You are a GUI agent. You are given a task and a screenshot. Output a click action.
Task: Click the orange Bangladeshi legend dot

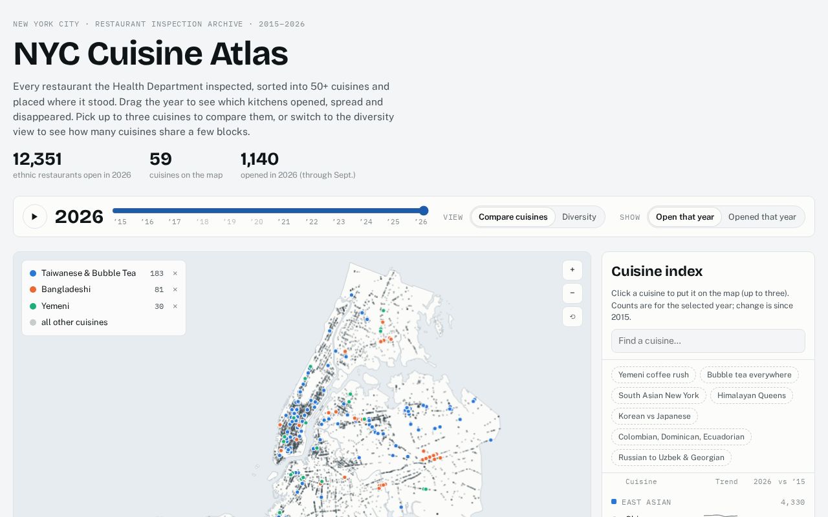(x=33, y=290)
